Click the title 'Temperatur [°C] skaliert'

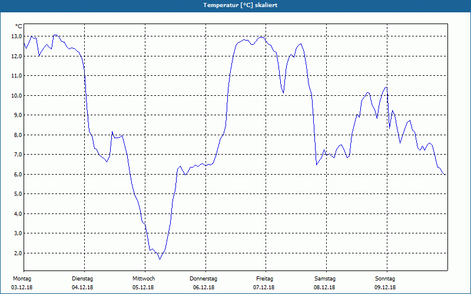(240, 5)
